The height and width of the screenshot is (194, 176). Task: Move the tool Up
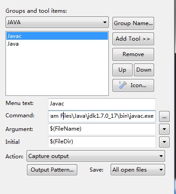pyautogui.click(x=123, y=70)
